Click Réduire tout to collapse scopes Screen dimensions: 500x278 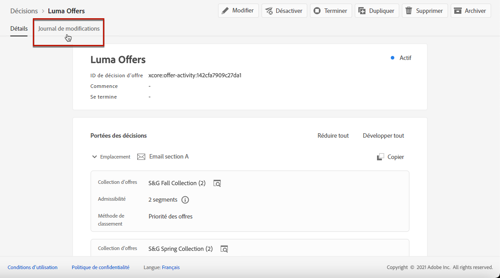[x=333, y=135]
